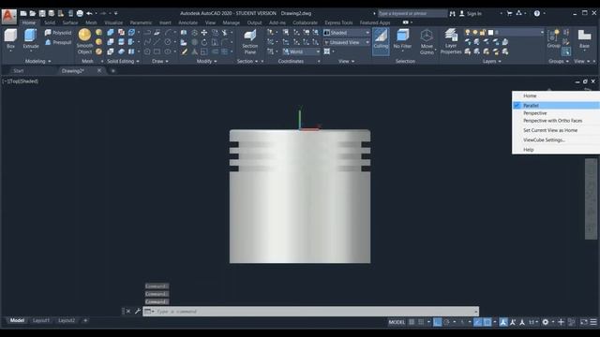This screenshot has height=337, width=600.
Task: Click the Base view tool
Action: pos(584,39)
